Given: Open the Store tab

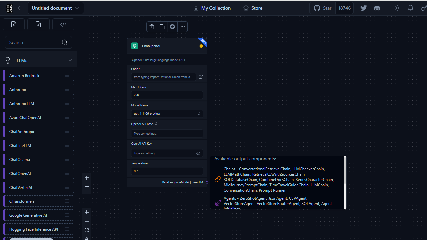Looking at the screenshot, I should 253,8.
